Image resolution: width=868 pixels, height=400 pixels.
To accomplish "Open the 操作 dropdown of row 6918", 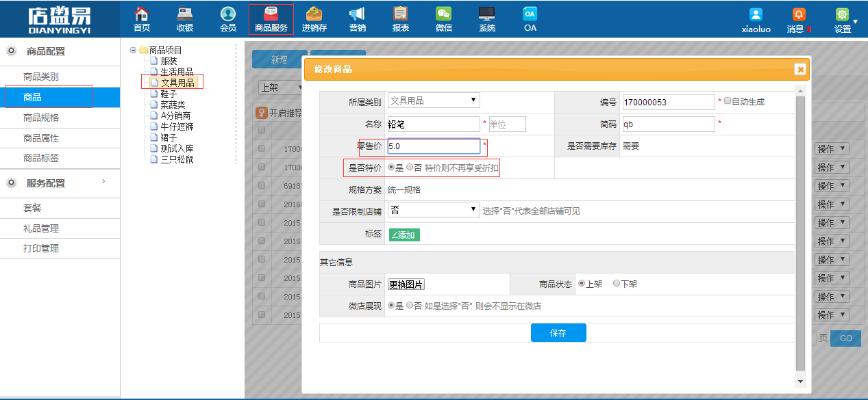I will (x=832, y=185).
